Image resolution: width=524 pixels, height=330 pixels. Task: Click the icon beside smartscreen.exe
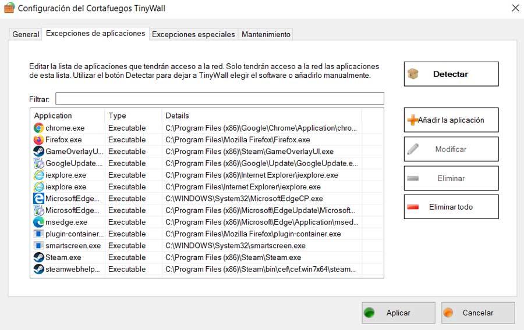[x=39, y=246]
